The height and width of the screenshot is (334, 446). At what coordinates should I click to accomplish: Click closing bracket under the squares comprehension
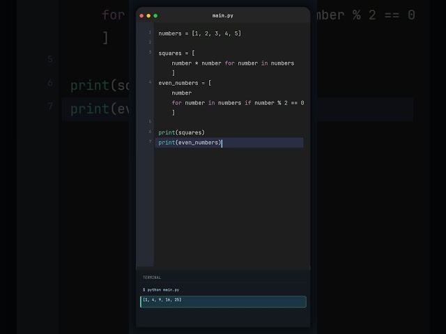[174, 73]
